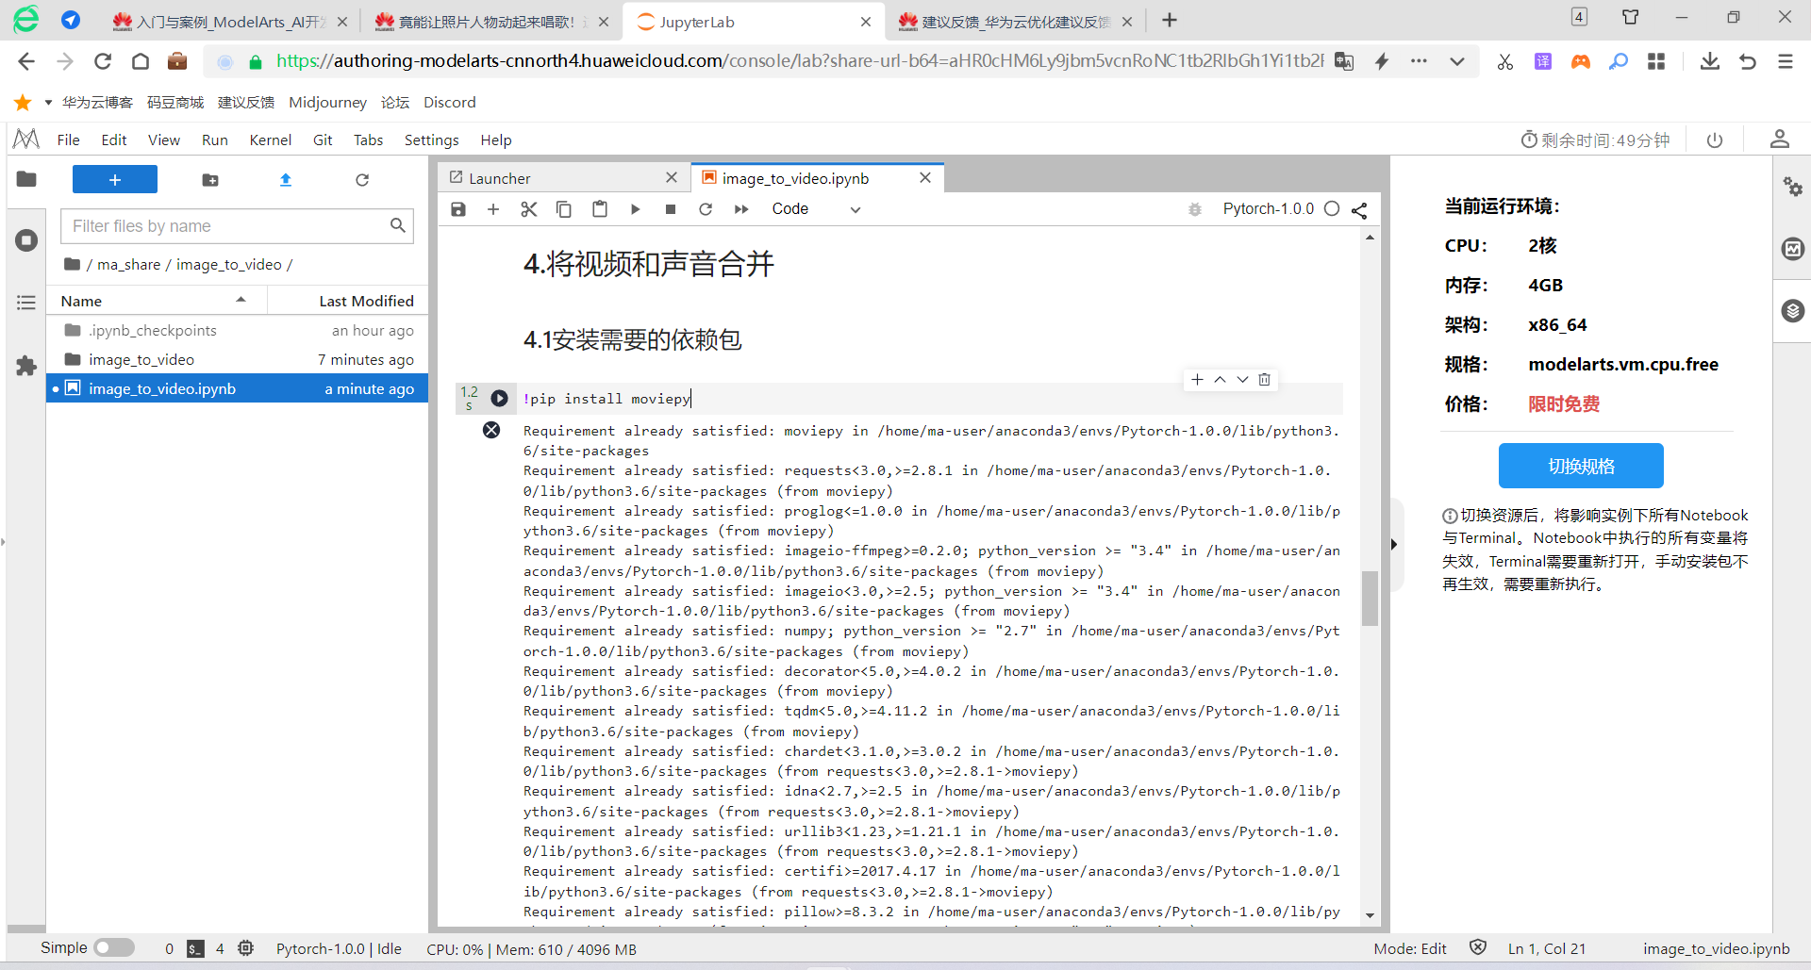The image size is (1811, 970).
Task: Switch to the Launcher tab
Action: click(x=564, y=178)
